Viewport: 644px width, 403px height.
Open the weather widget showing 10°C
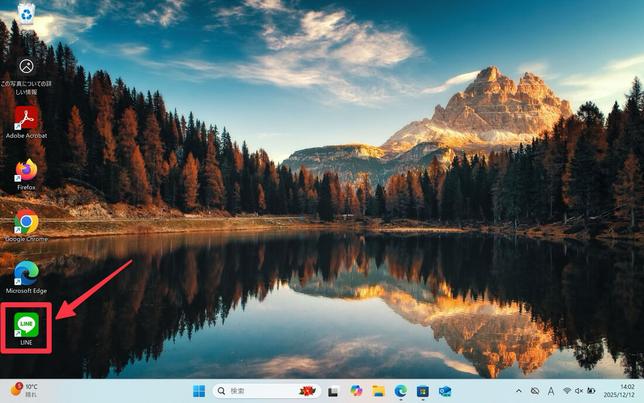(x=25, y=391)
